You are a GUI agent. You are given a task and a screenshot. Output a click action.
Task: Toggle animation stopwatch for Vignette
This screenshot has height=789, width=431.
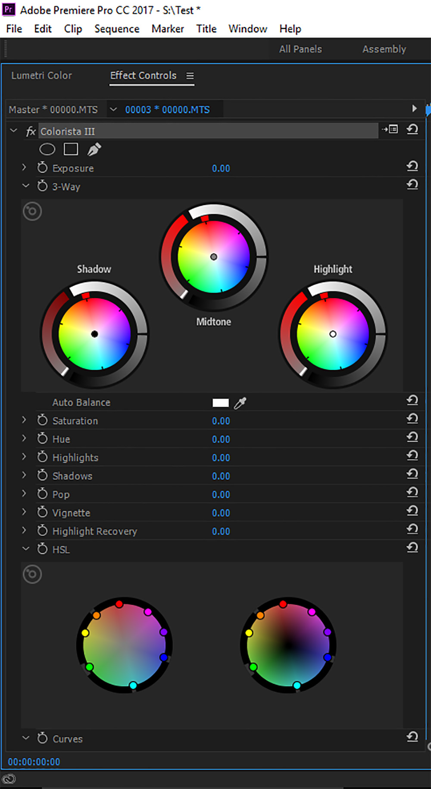pos(42,512)
